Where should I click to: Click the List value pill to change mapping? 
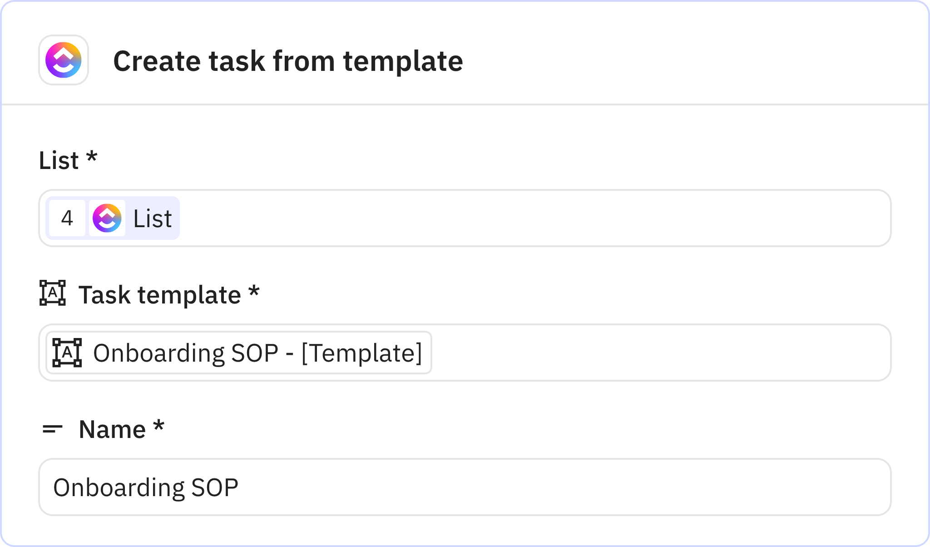point(112,218)
